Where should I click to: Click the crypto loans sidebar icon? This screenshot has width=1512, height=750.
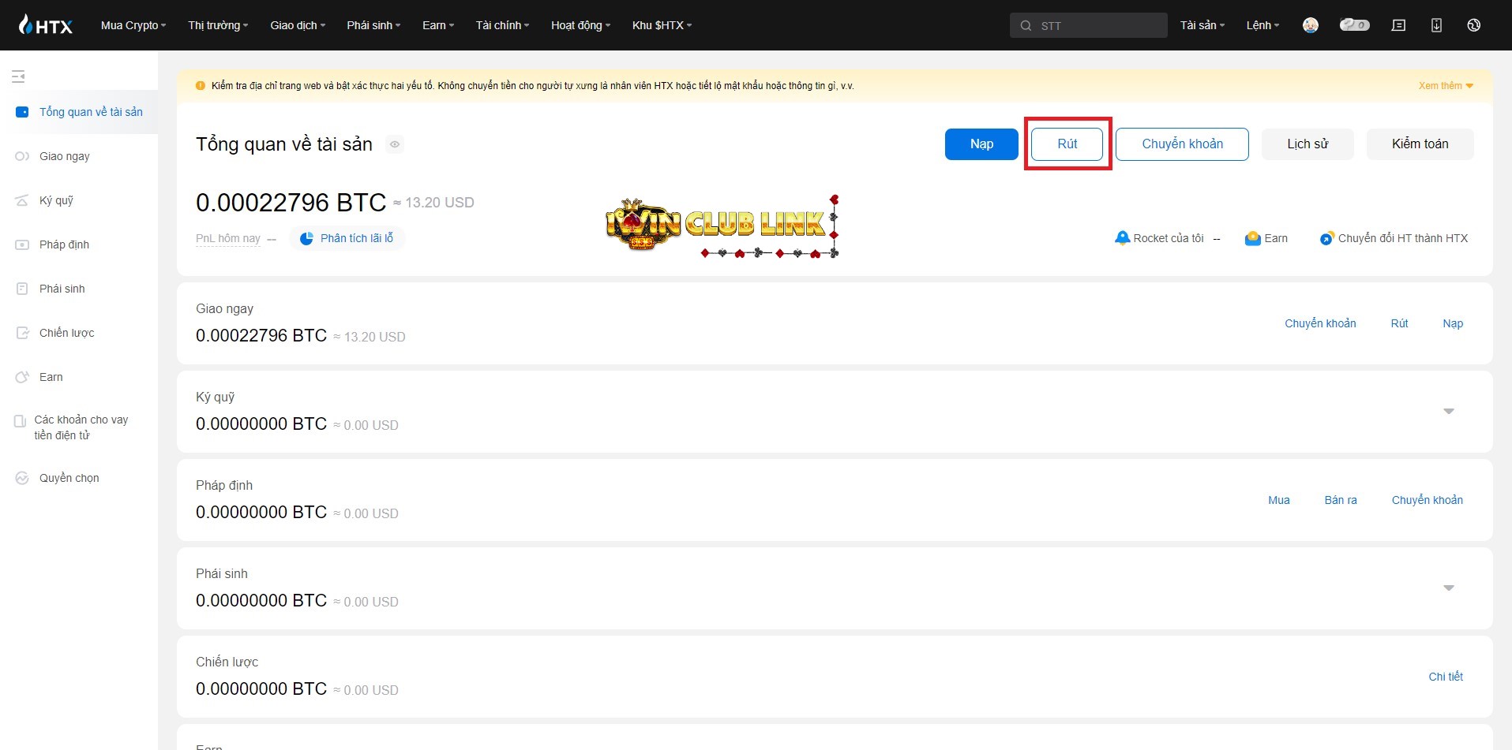(x=20, y=421)
